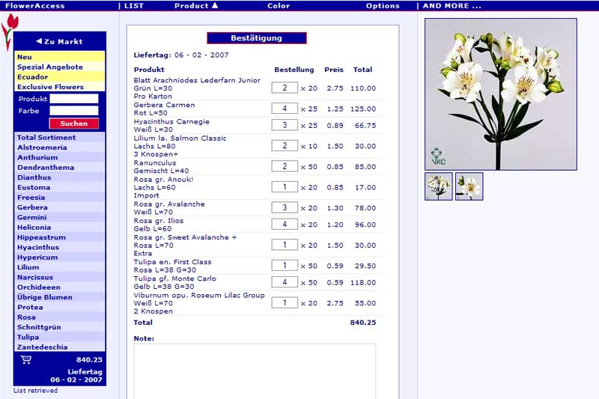Select first flower thumbnail below image

[x=439, y=186]
